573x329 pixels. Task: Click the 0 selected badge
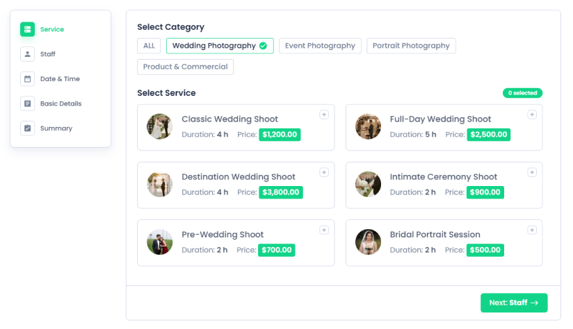coord(522,93)
